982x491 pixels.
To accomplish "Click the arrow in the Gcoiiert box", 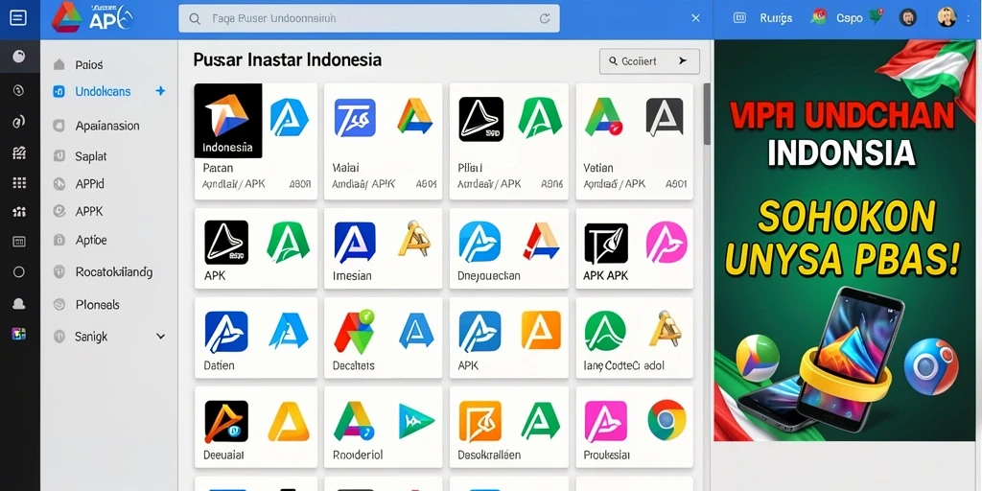I will click(683, 60).
